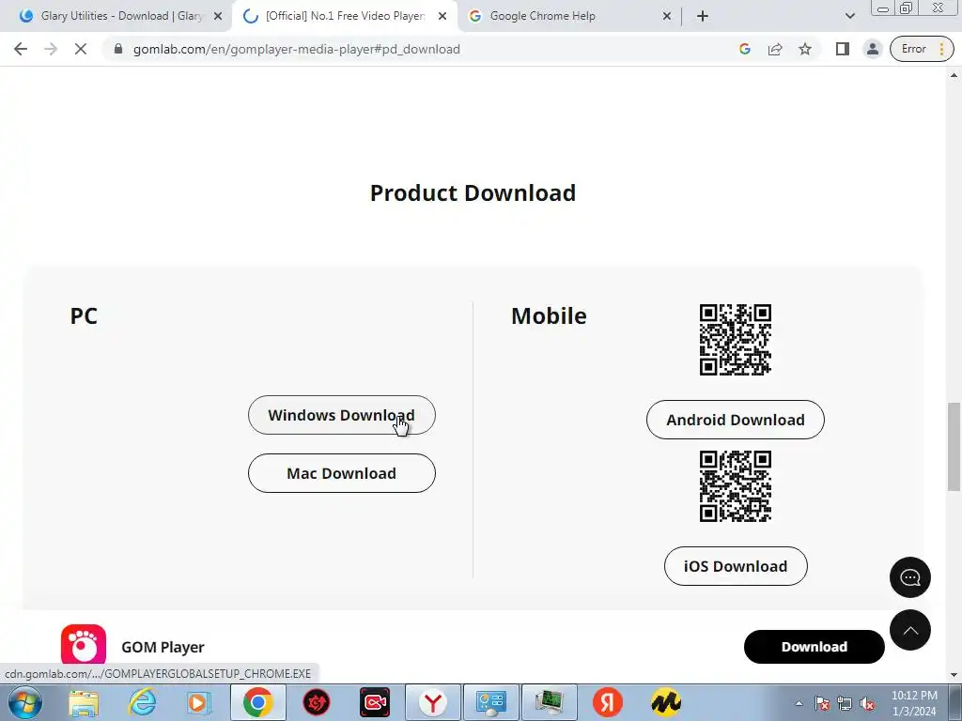Open the chat support bubble
The width and height of the screenshot is (962, 721).
(x=909, y=577)
